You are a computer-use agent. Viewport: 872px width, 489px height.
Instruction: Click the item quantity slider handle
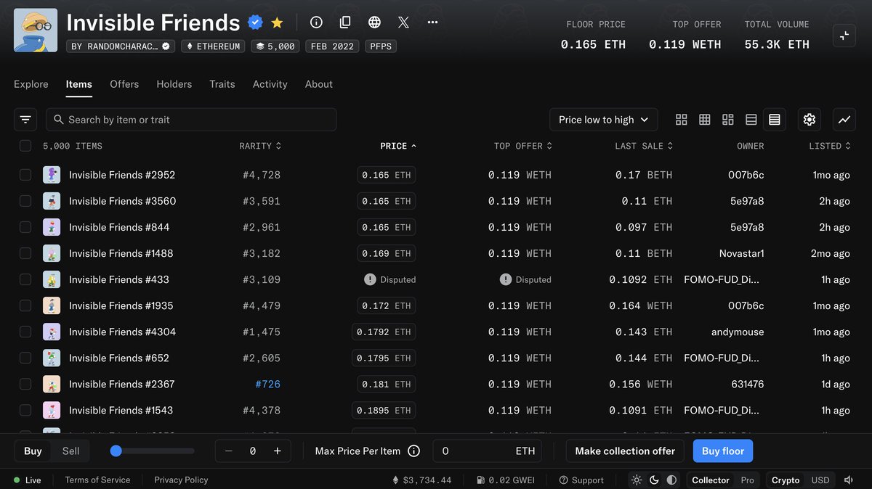(116, 451)
